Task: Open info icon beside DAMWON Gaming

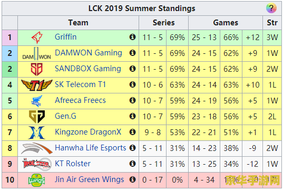Action: 132,53
